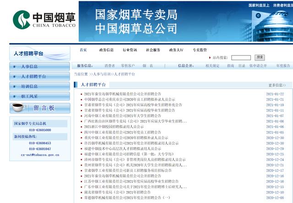Viewport: 293px width, 203px height.
Task: Click the China Tobacco logo
Action: (x=44, y=19)
